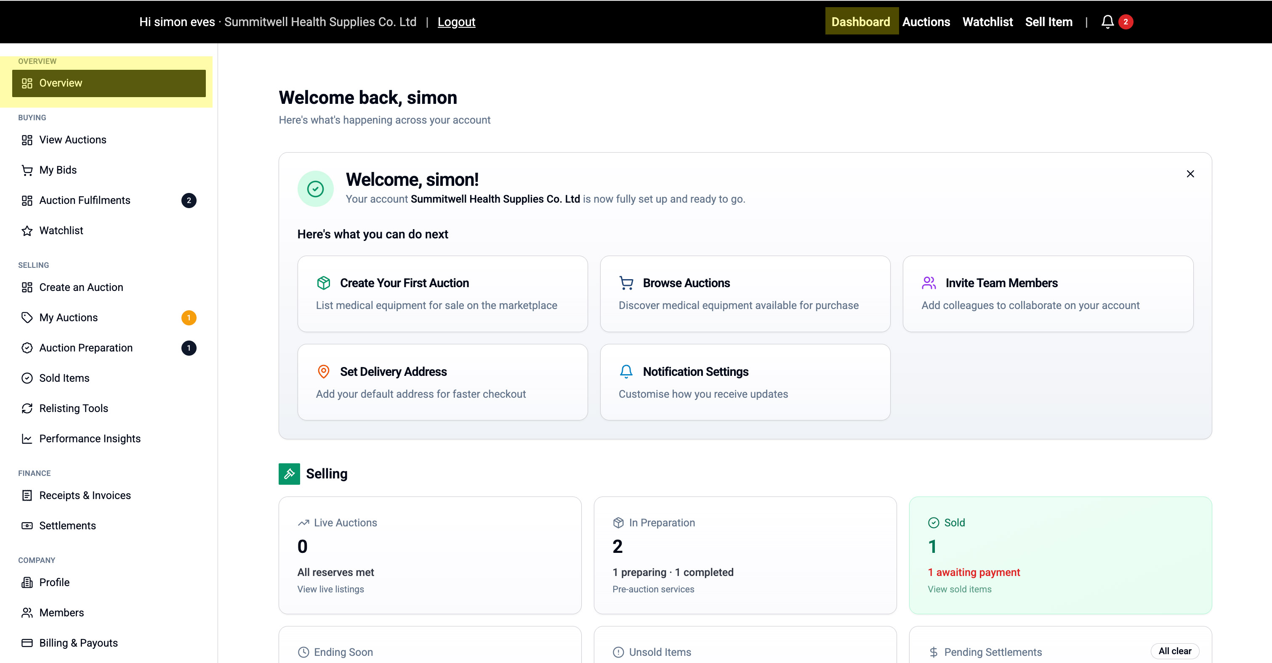Click the notification bell icon
This screenshot has height=663, width=1272.
coord(1107,22)
